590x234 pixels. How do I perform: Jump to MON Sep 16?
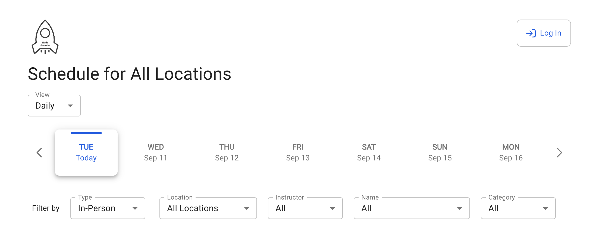511,153
